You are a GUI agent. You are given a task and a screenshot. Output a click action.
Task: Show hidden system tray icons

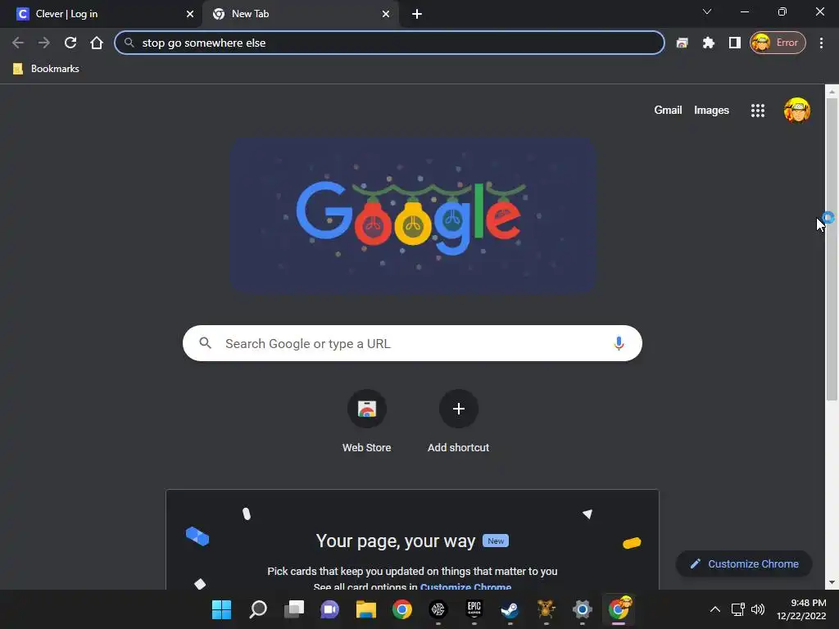click(x=714, y=609)
